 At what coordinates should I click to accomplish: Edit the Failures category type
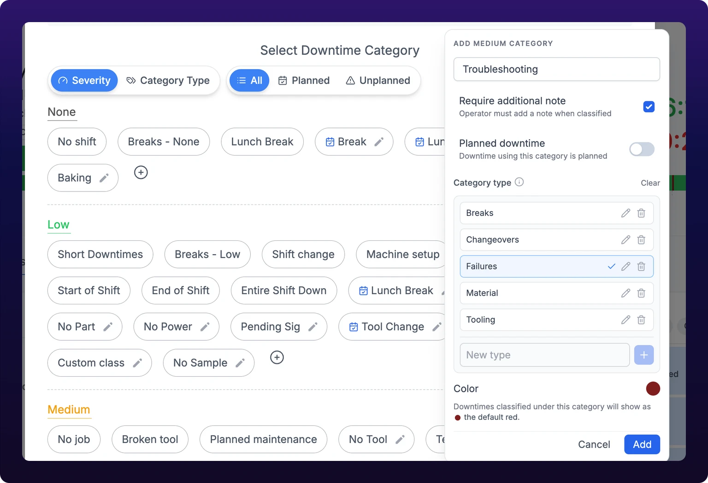[x=625, y=267]
